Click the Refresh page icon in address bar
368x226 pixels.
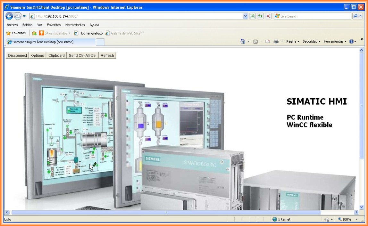coord(260,16)
